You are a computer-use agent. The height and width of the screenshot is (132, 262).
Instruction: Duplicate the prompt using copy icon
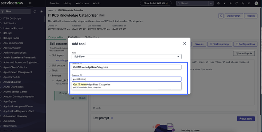[73, 98]
